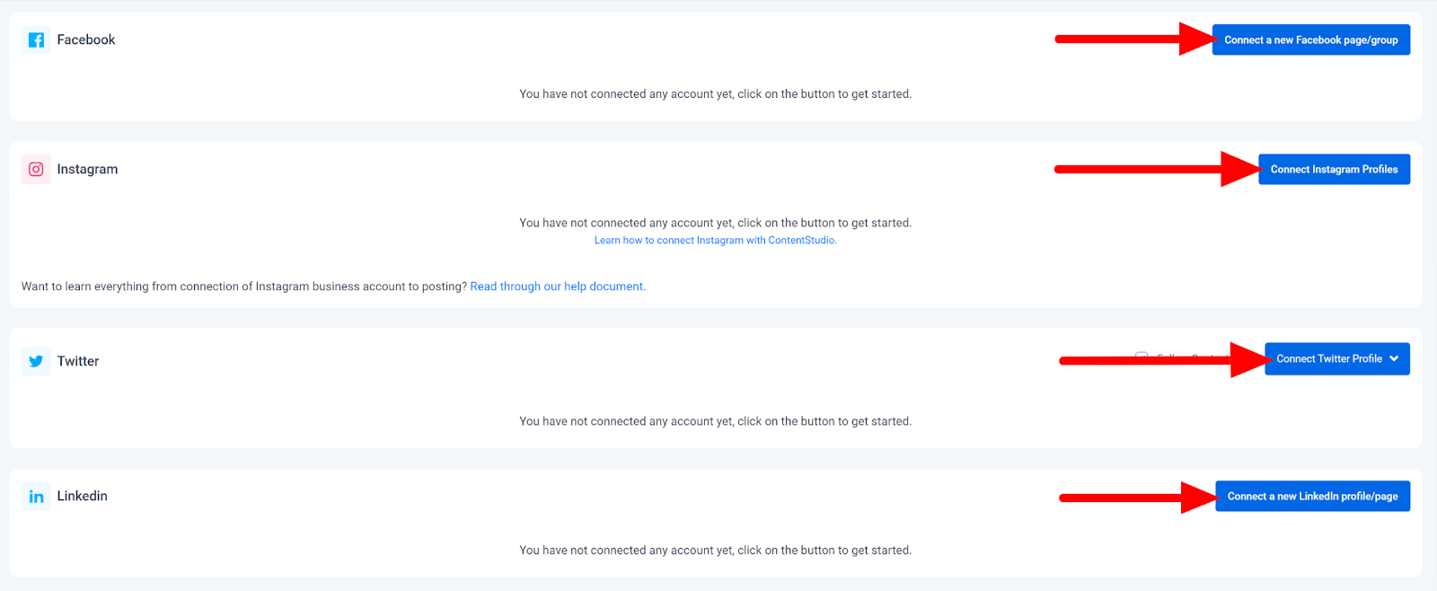Select the Linkedin section heading
Screen dimensions: 1437x591
82,496
